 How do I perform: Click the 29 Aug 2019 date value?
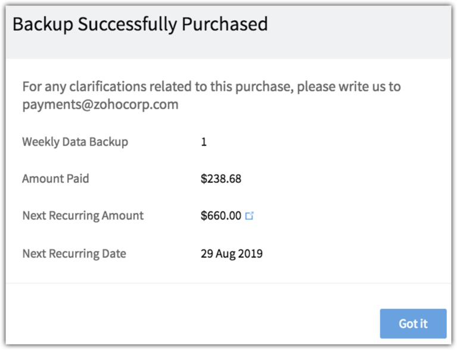[232, 254]
